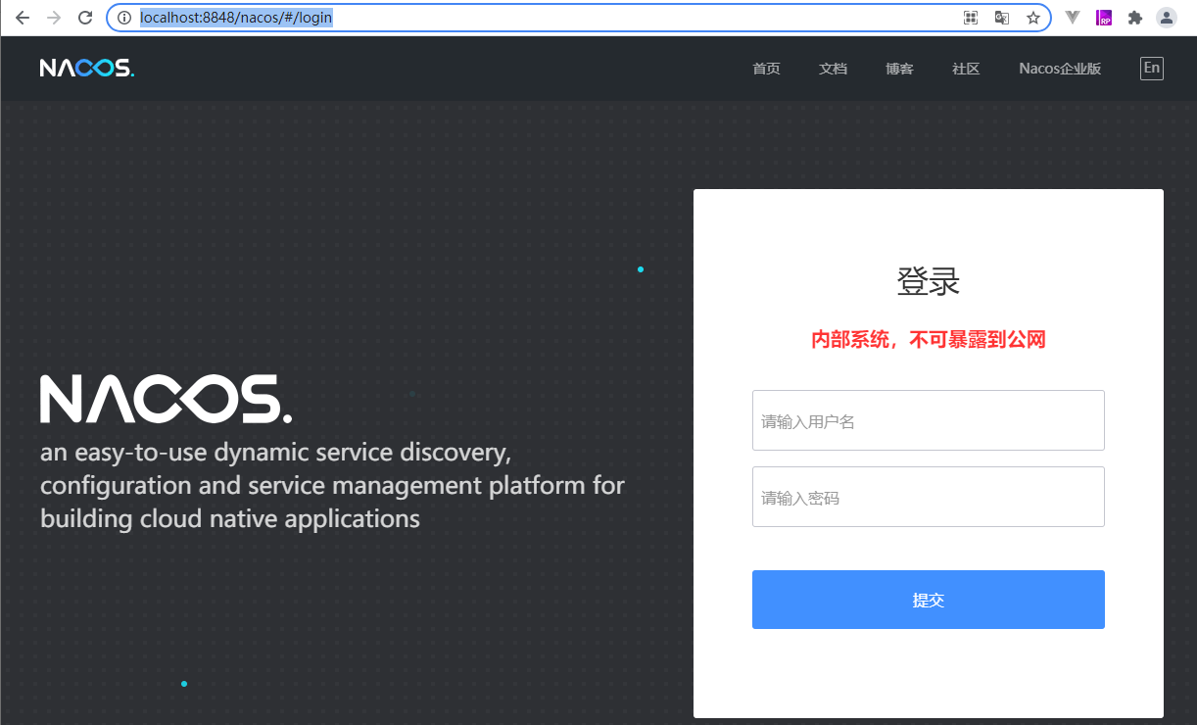Click the browser forward arrow
Image resolution: width=1197 pixels, height=725 pixels.
[x=54, y=18]
